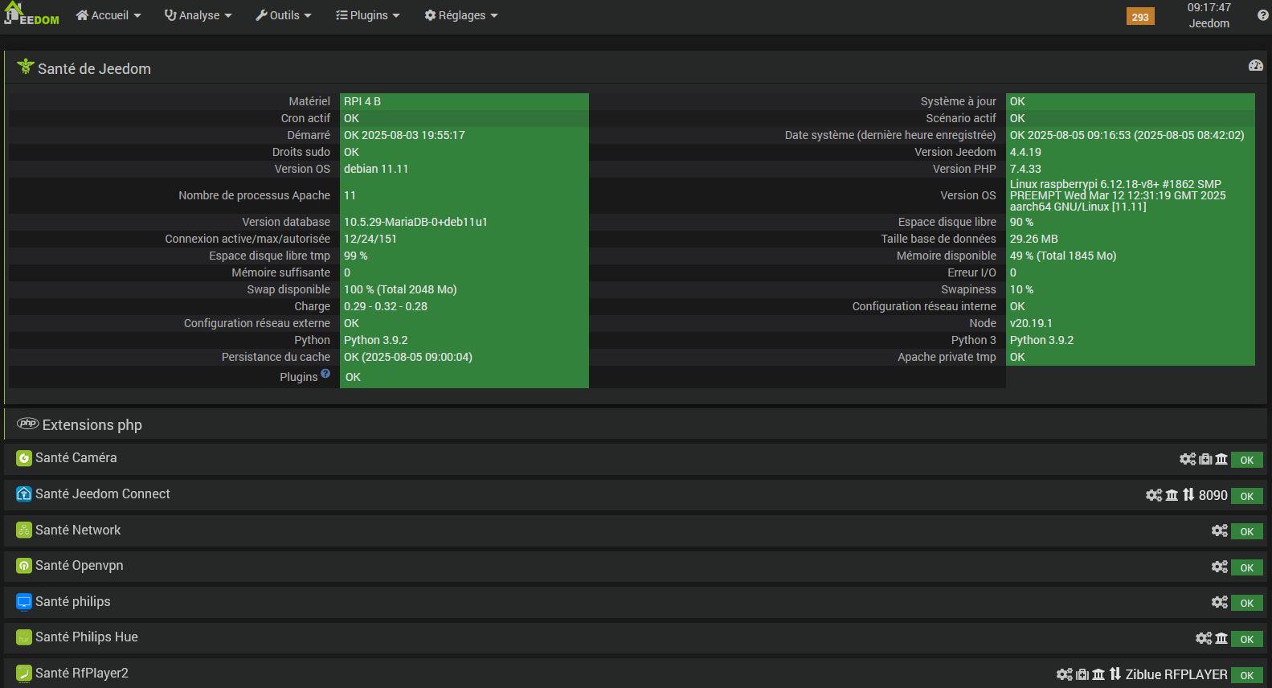Screen dimensions: 1272x688
Task: Click the Version OS value 'debian 11.11'
Action: pyautogui.click(x=376, y=169)
